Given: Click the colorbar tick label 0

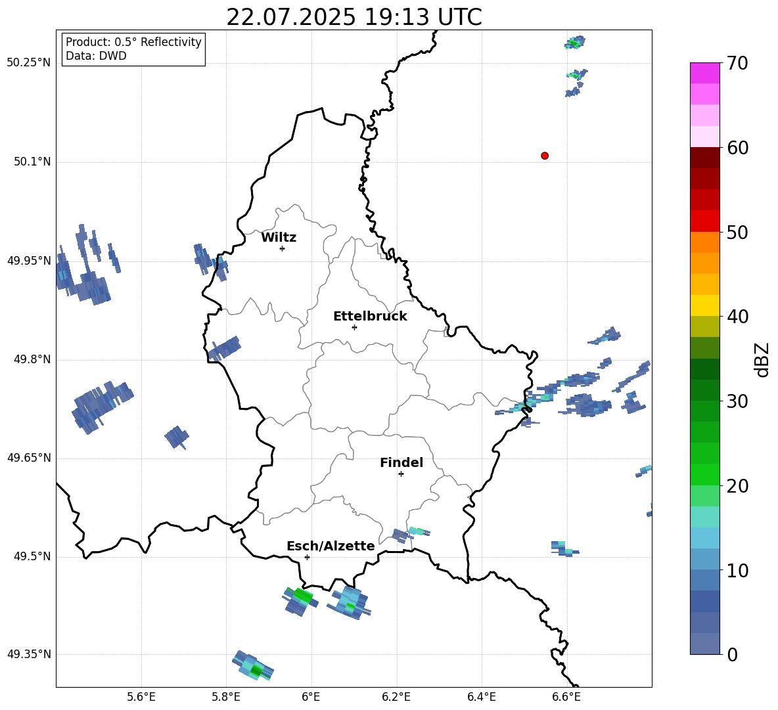Looking at the screenshot, I should [733, 654].
